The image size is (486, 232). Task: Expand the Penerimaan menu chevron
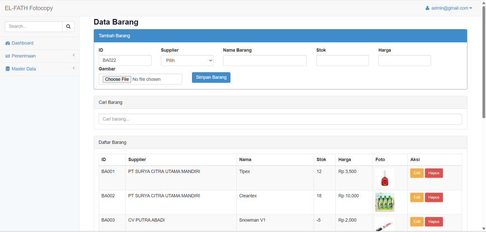tap(73, 55)
